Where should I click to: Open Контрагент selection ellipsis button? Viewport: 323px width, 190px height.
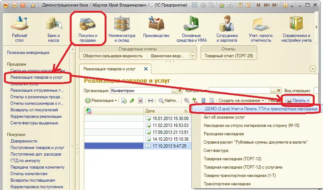tap(273, 91)
